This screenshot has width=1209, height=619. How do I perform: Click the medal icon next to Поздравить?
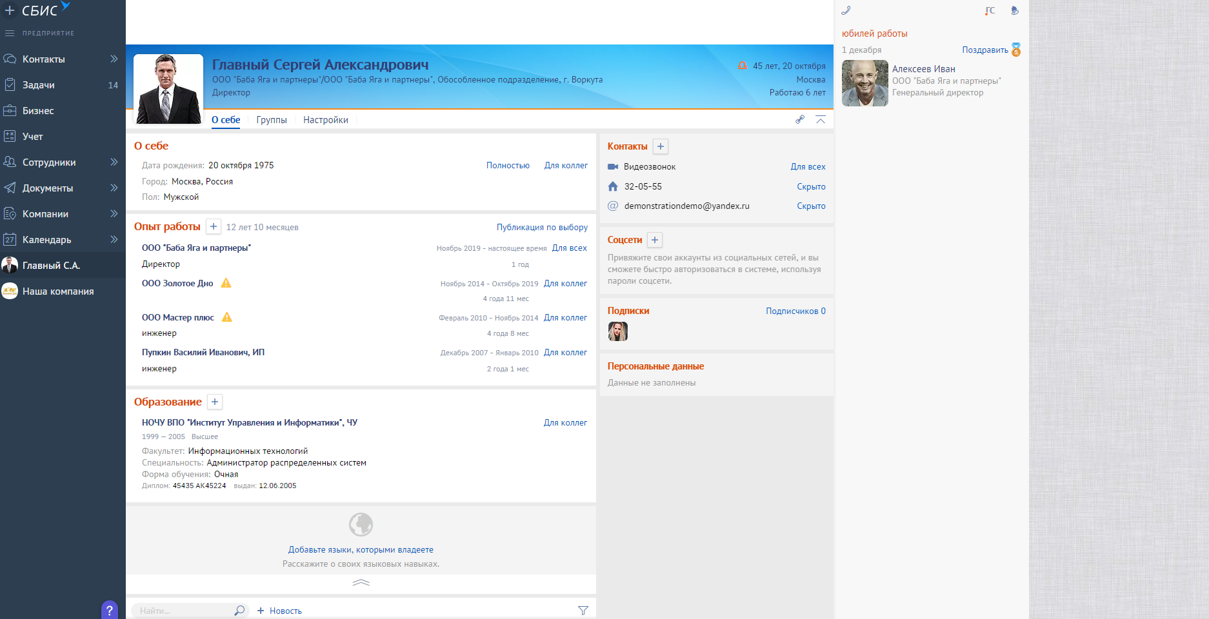point(1016,50)
